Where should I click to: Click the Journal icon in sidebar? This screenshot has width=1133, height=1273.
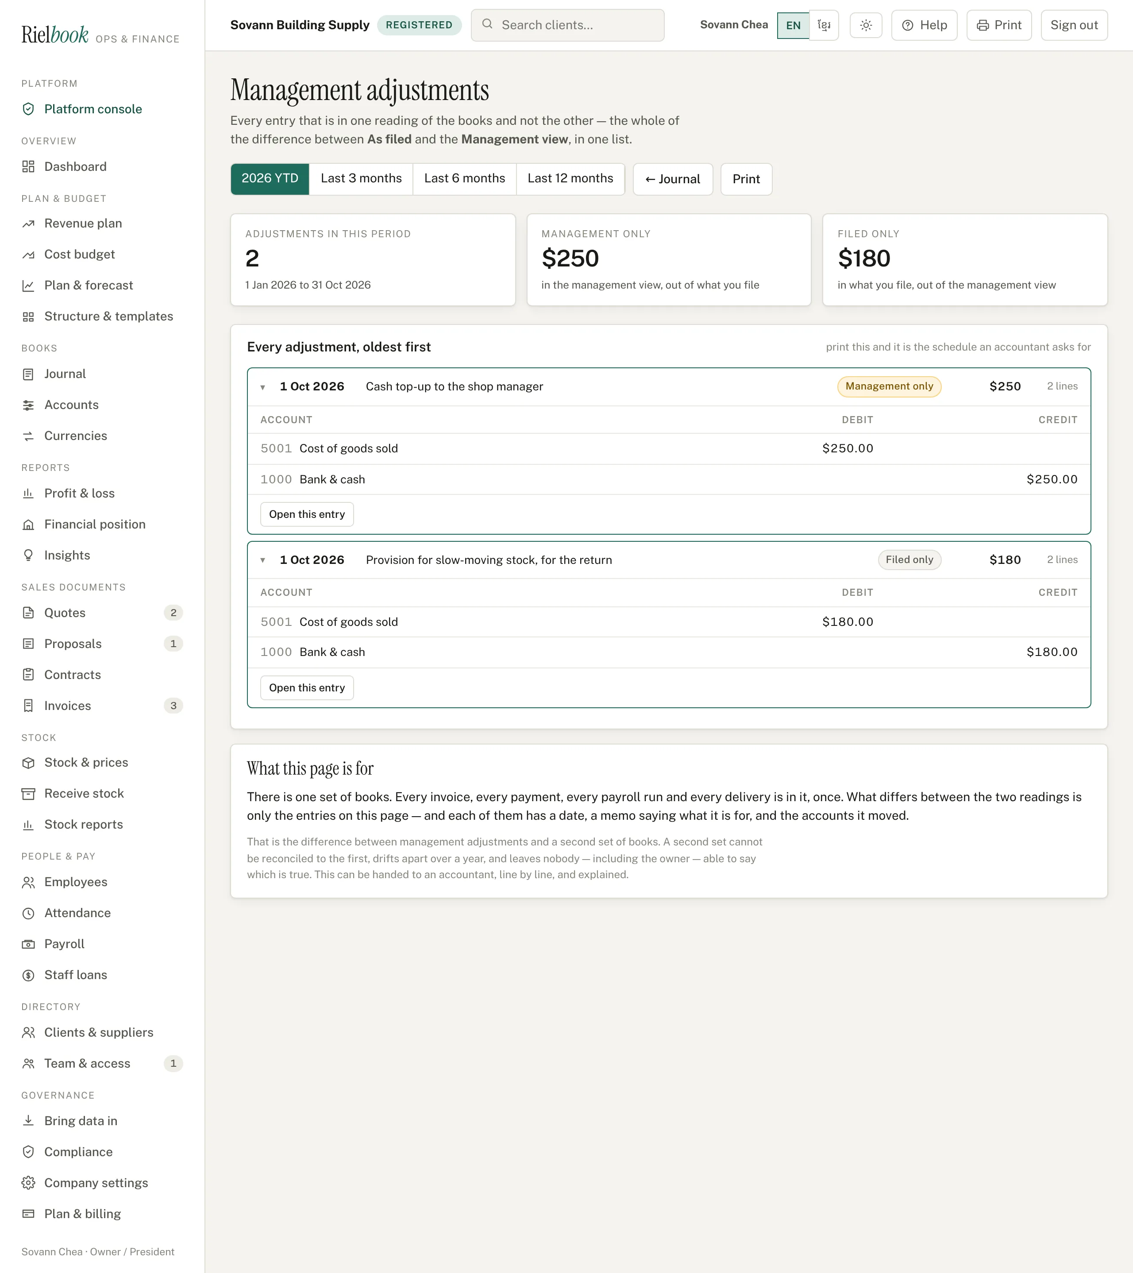[x=28, y=374]
